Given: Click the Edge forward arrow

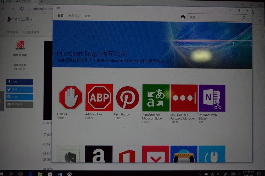Looking at the screenshot, I should [13, 9].
